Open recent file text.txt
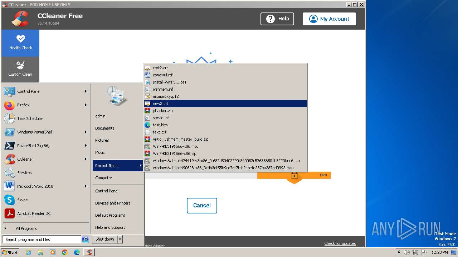This screenshot has width=458, height=257. pyautogui.click(x=225, y=132)
